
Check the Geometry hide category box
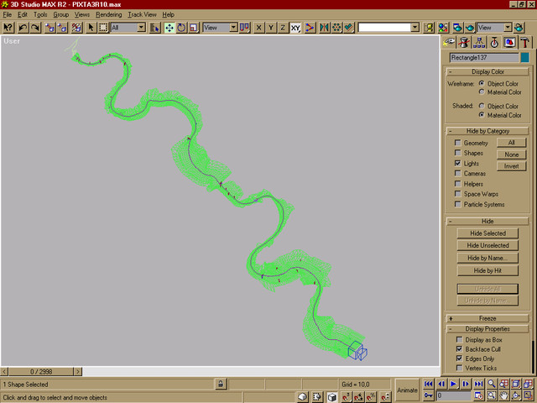point(457,142)
